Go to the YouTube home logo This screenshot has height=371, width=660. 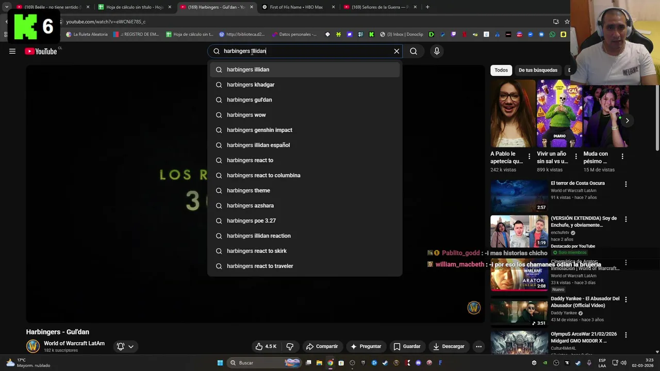coord(41,51)
